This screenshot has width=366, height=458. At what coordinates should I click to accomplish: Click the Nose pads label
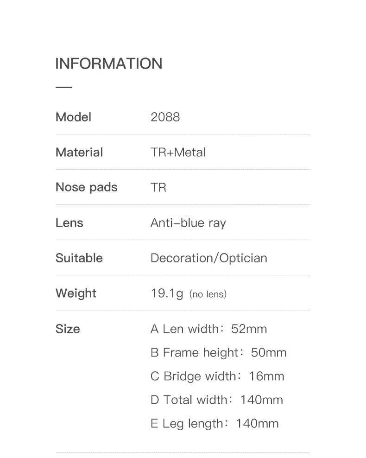pyautogui.click(x=86, y=187)
